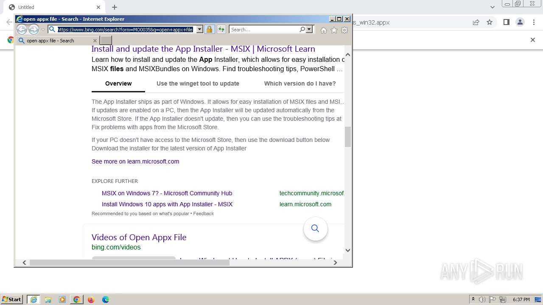Launch Firefox from taskbar
Image resolution: width=543 pixels, height=305 pixels.
click(x=91, y=299)
